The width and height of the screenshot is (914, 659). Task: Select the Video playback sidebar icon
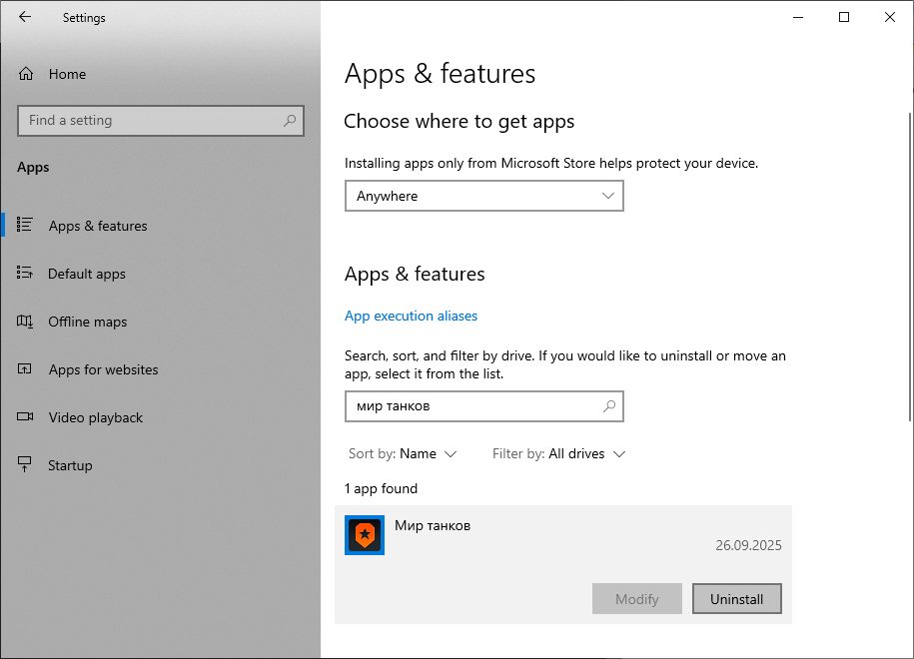[25, 416]
